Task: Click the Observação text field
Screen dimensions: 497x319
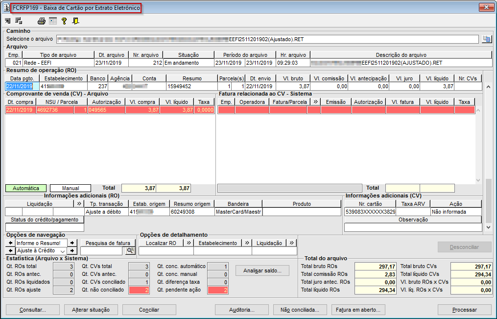Action: [x=413, y=227]
